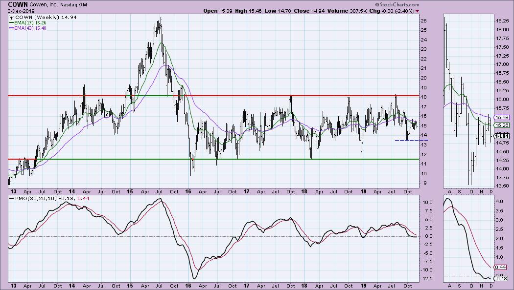Click the red down-triangle next to the change percentage
Screen dimensions: 514x290
[x=417, y=11]
